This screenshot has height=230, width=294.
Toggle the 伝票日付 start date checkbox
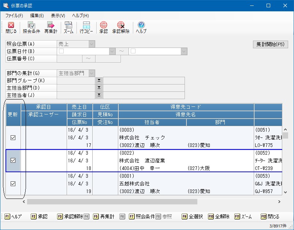pos(61,51)
